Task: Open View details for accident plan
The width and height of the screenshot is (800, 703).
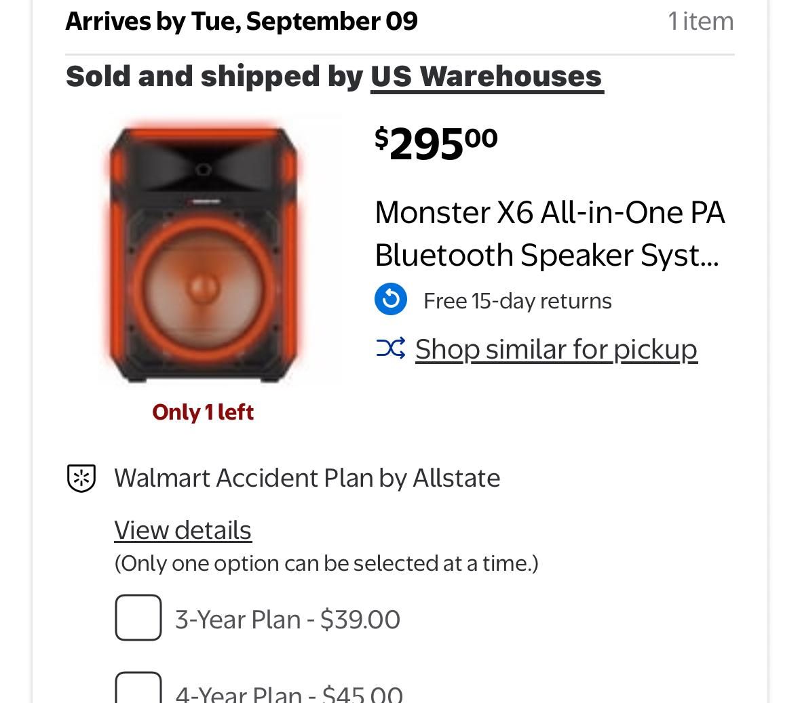Action: tap(183, 530)
